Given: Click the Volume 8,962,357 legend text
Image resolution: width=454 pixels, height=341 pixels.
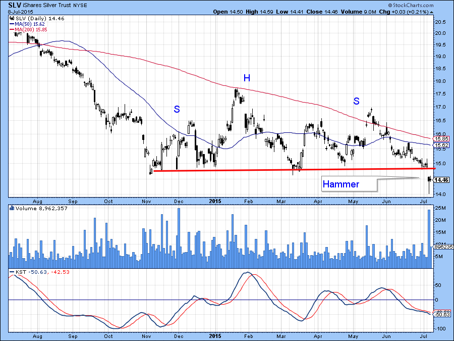Looking at the screenshot, I should tap(41, 208).
